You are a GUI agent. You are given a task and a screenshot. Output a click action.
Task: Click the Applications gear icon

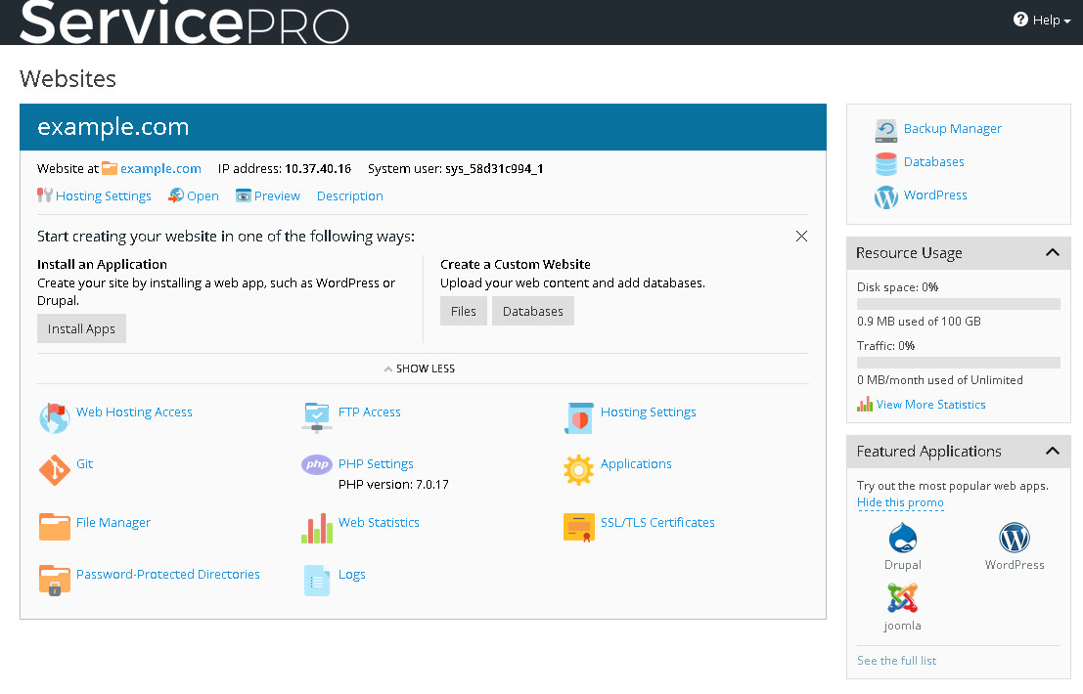pos(579,470)
